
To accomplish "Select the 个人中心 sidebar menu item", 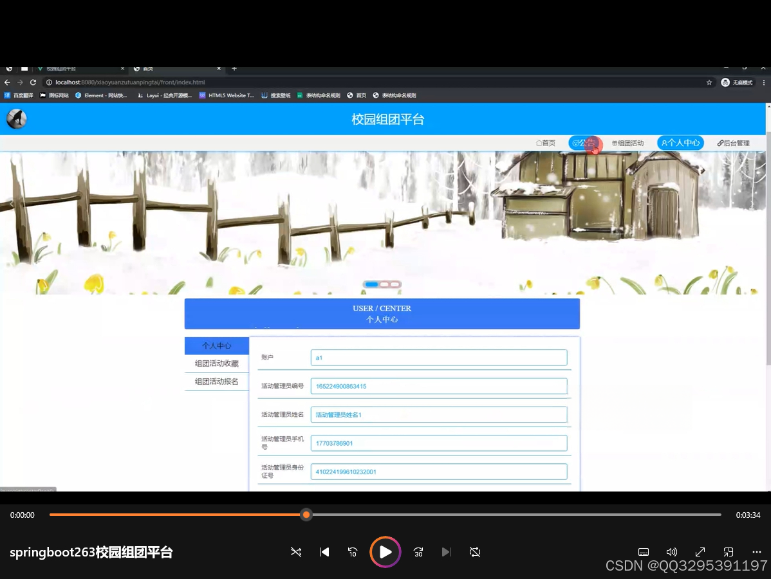I will coord(216,345).
